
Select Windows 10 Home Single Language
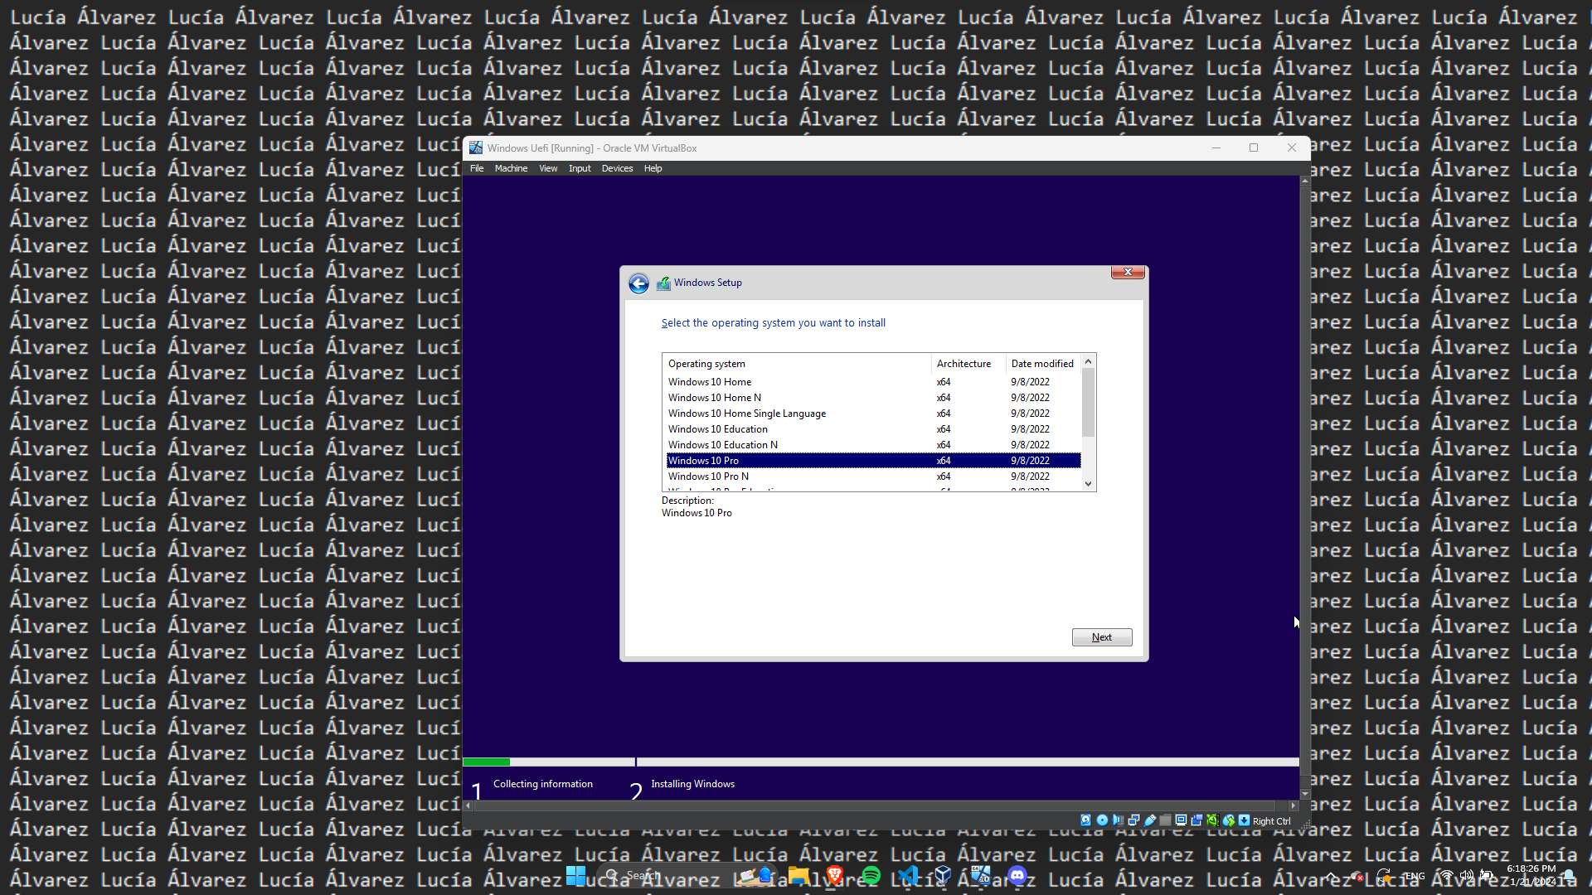click(746, 414)
